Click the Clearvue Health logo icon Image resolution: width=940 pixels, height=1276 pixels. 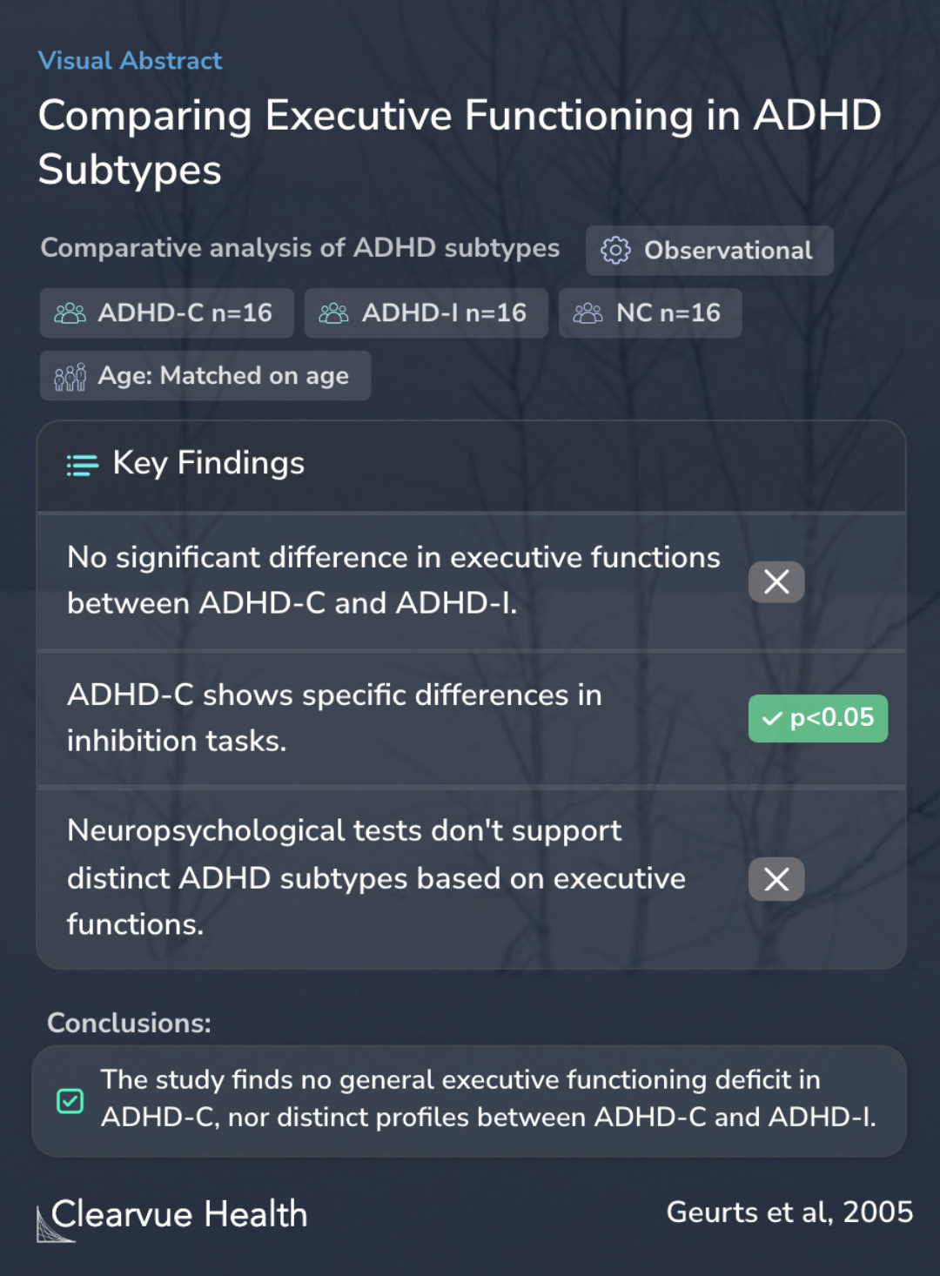[x=55, y=1224]
